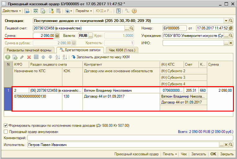Click the 660 cell in the row
Viewport: 237px width, 159px height.
203,91
